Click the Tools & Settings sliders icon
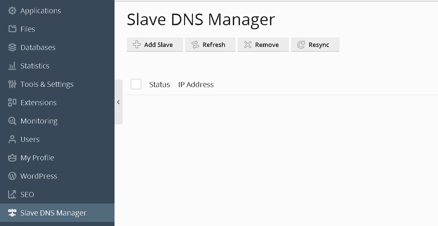 point(12,84)
